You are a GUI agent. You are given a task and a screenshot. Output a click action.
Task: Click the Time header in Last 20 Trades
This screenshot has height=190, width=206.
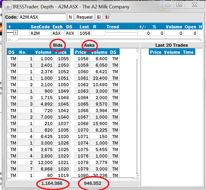coord(188,52)
